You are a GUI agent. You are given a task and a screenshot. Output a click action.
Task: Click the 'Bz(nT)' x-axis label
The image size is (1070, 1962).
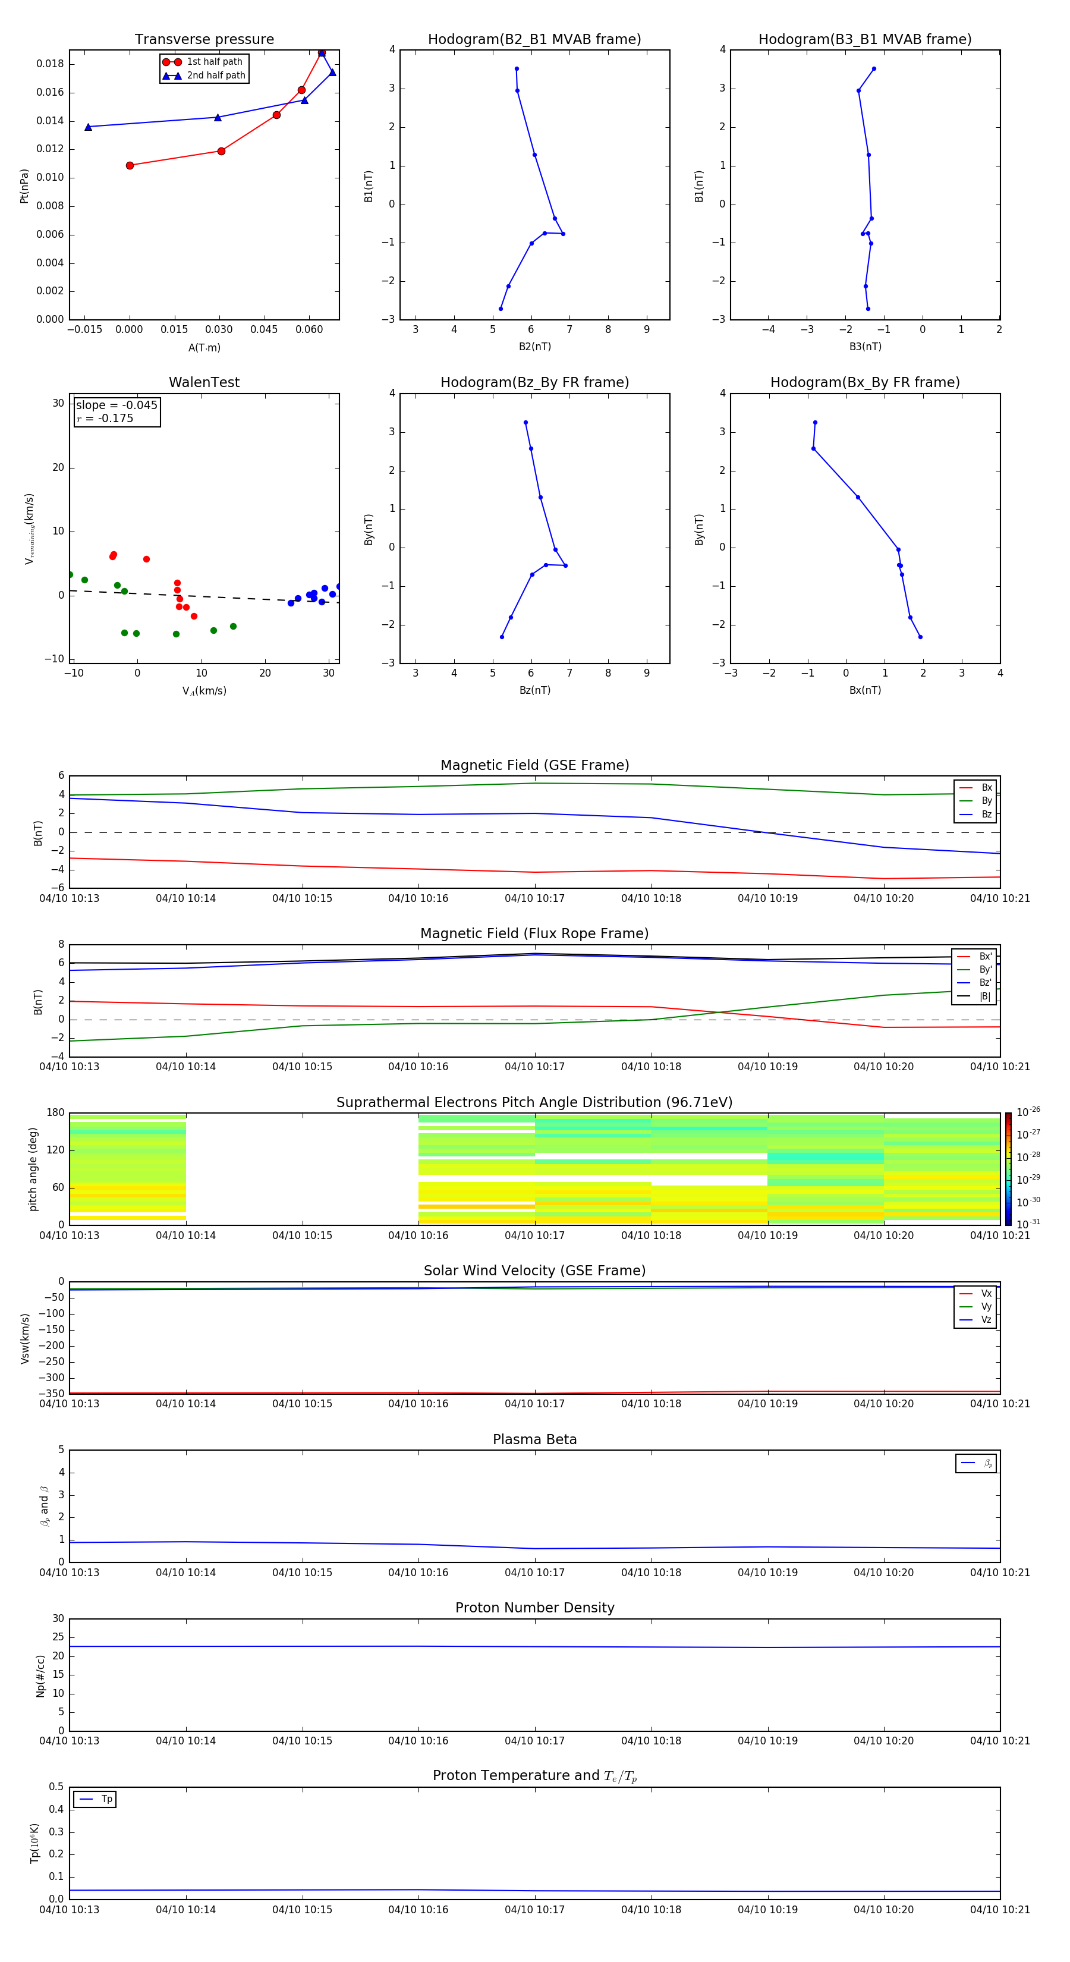[x=534, y=690]
